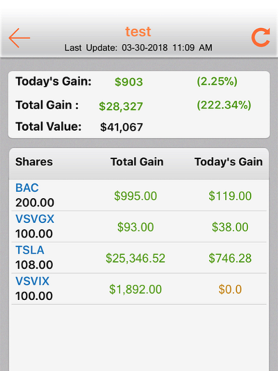
Task: Click the Last Update timestamp
Action: click(138, 48)
